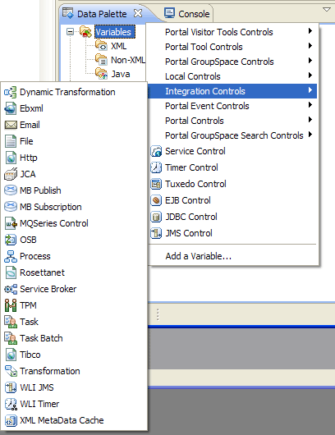Click the XML MetaData Cache icon
The image size is (335, 435).
(x=11, y=420)
